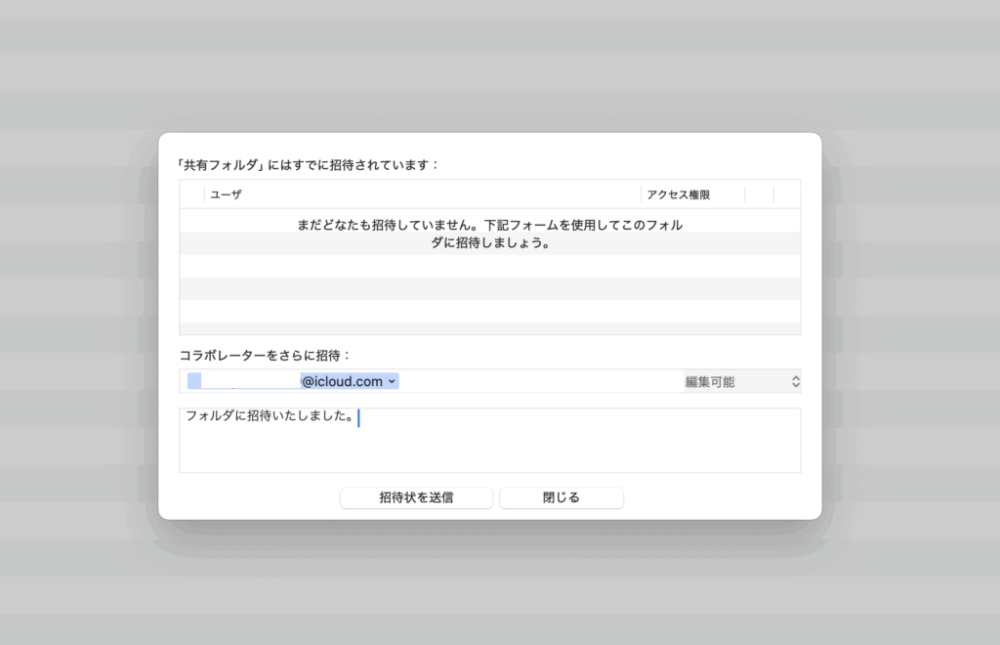Click empty space after the email token
Image resolution: width=1000 pixels, height=645 pixels.
pos(537,381)
